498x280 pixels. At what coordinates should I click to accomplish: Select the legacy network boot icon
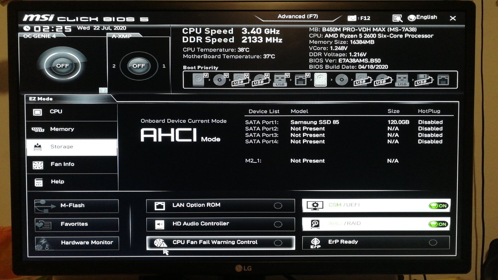coord(443,80)
